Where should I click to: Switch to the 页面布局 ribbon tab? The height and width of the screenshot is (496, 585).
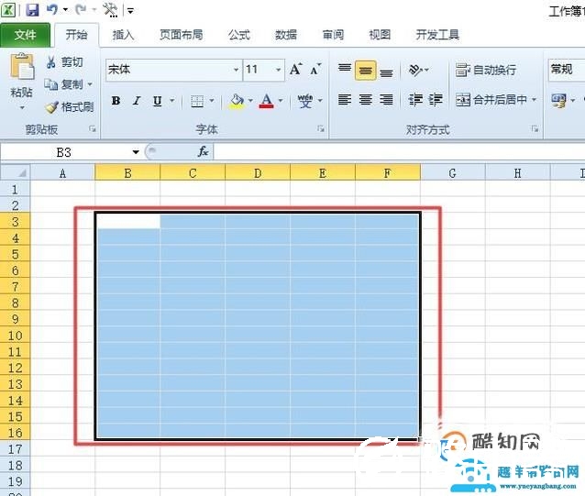(x=182, y=35)
